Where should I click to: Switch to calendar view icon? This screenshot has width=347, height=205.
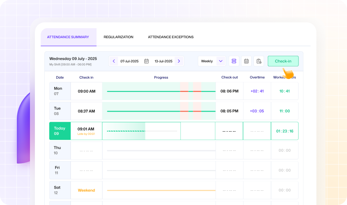[x=246, y=61]
